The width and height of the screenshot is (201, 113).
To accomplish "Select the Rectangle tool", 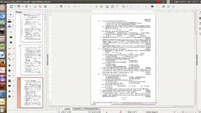I will [11, 37].
